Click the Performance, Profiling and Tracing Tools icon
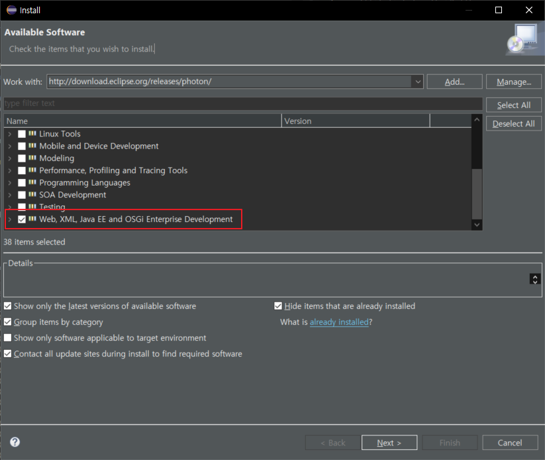 (32, 170)
